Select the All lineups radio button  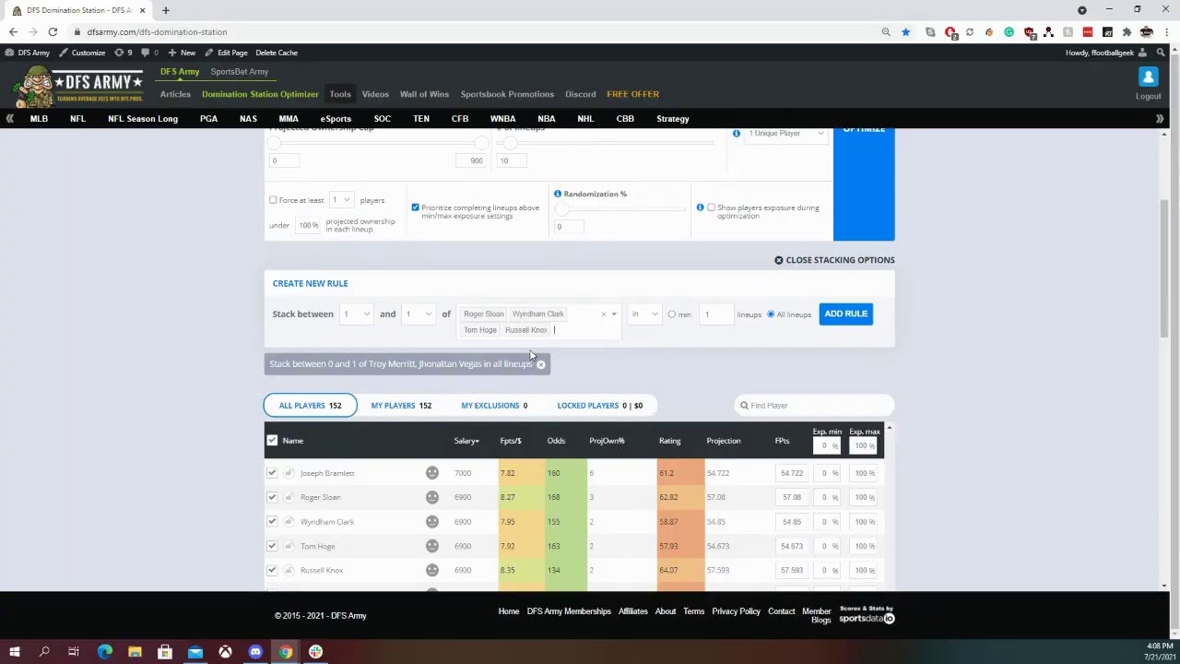pyautogui.click(x=771, y=314)
